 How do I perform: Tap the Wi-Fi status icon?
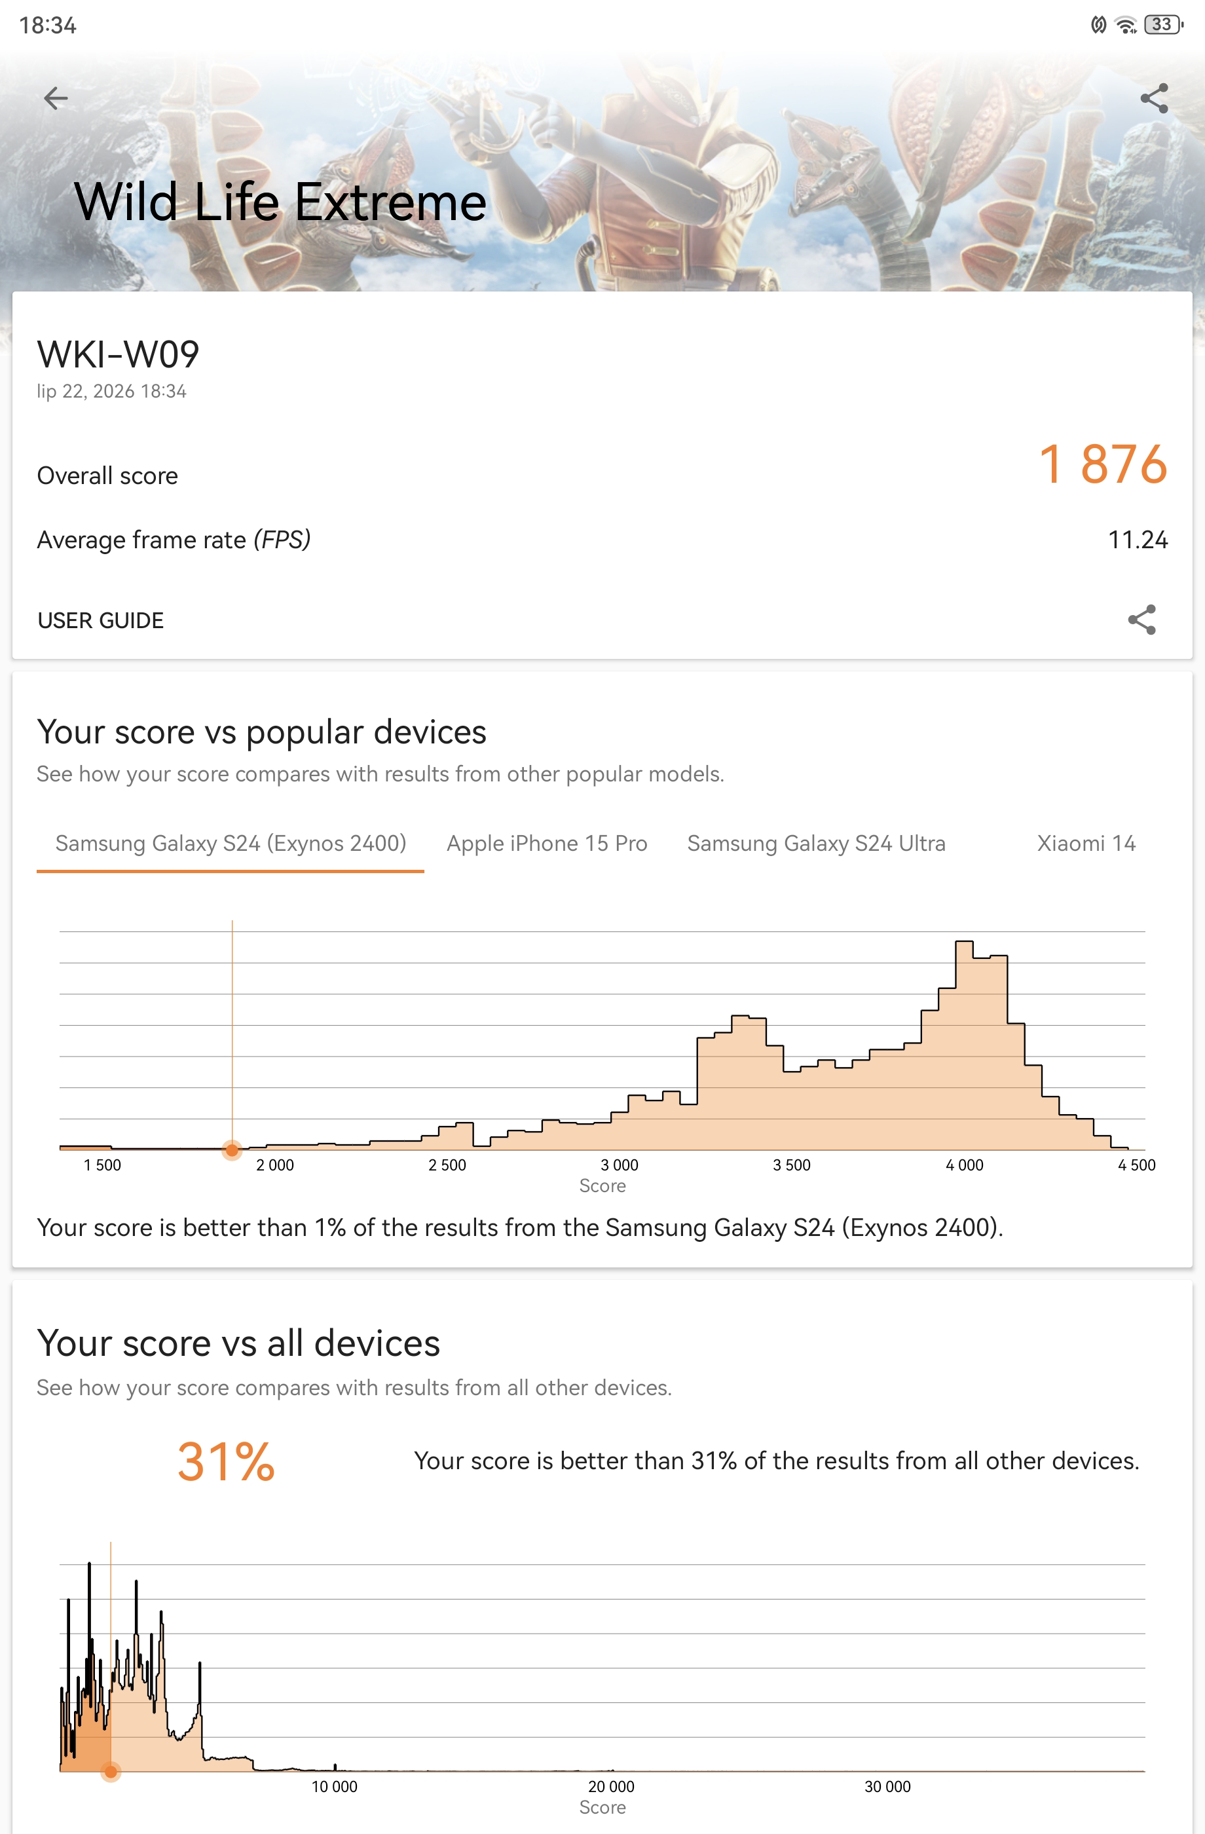click(x=1126, y=25)
